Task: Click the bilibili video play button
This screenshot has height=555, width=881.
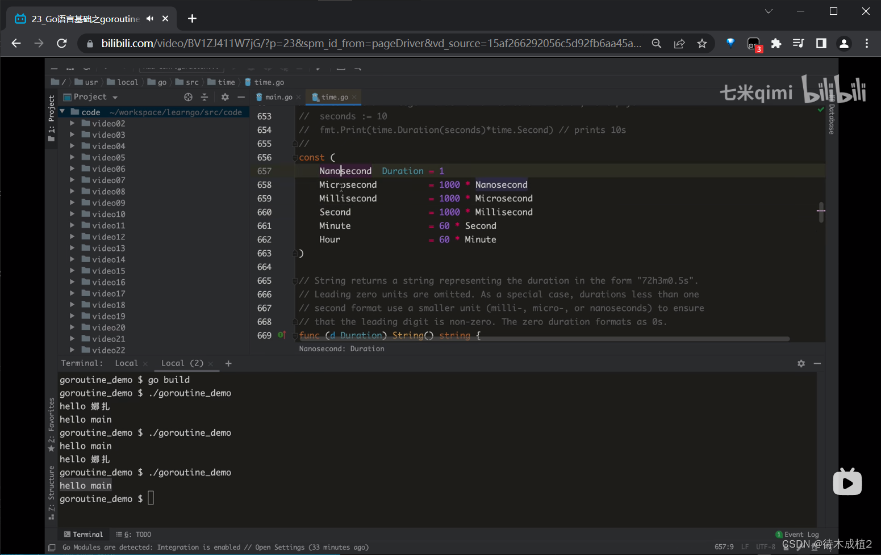Action: [x=847, y=482]
